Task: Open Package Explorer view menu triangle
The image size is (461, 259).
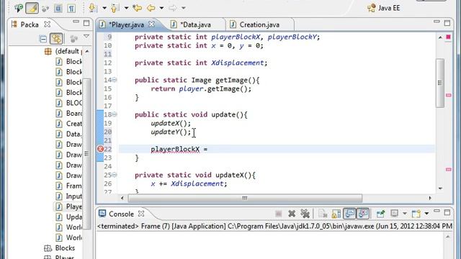Action: click(86, 36)
